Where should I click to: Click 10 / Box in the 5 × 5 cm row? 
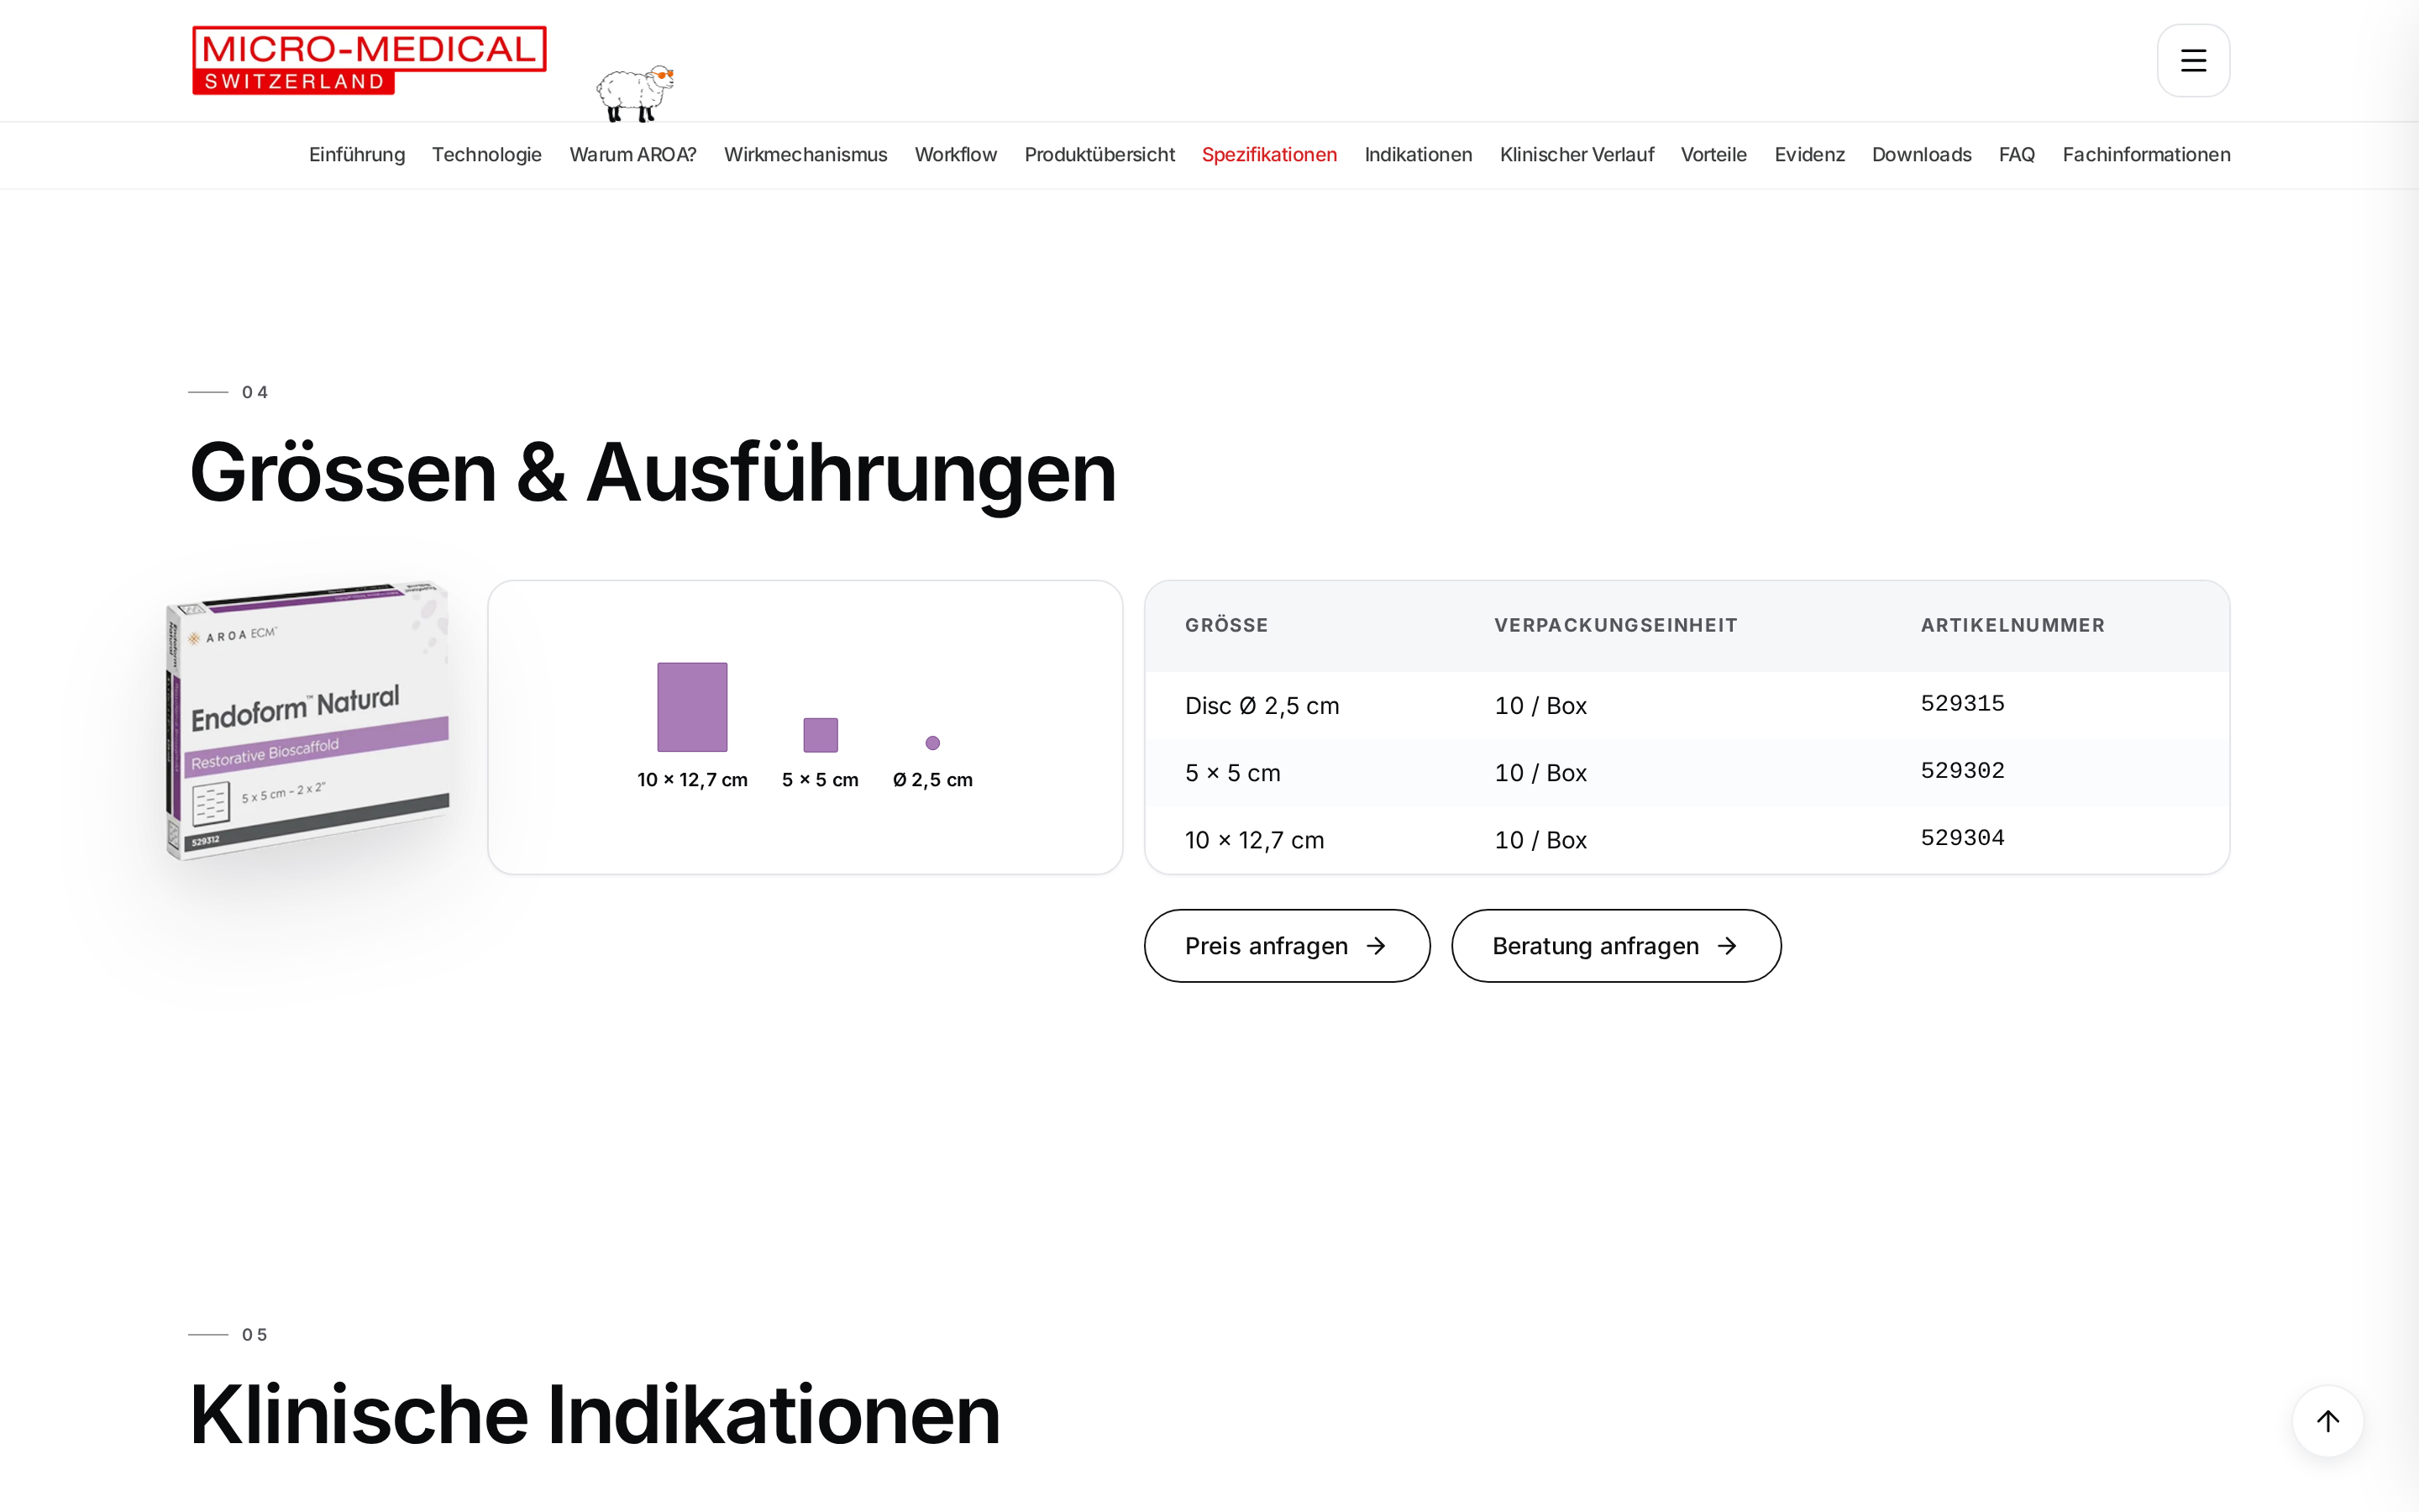coord(1540,773)
